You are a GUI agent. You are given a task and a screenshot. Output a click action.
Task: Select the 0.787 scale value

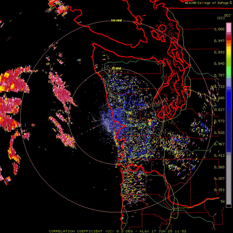coord(219,75)
